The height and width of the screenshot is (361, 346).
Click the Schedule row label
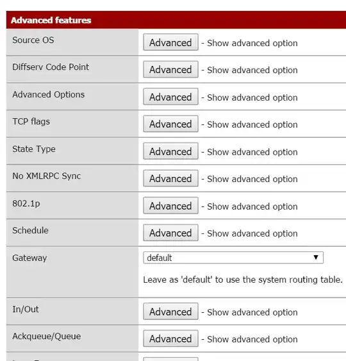(30, 230)
